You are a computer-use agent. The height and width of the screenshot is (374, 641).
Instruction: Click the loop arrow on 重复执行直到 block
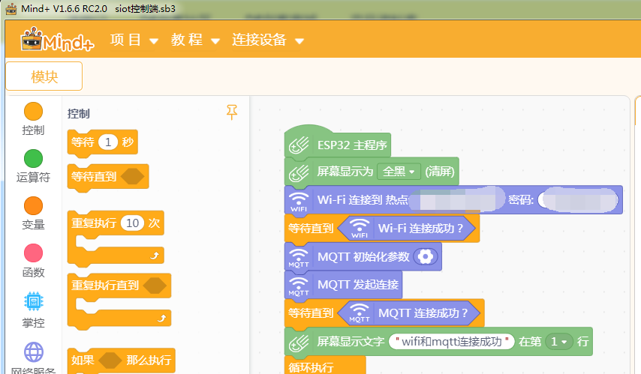pos(162,318)
